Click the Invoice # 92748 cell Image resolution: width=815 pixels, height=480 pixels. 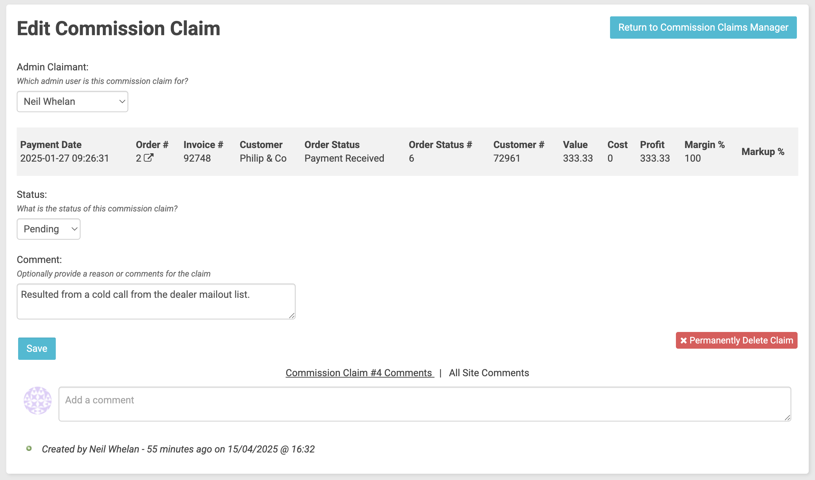coord(197,158)
